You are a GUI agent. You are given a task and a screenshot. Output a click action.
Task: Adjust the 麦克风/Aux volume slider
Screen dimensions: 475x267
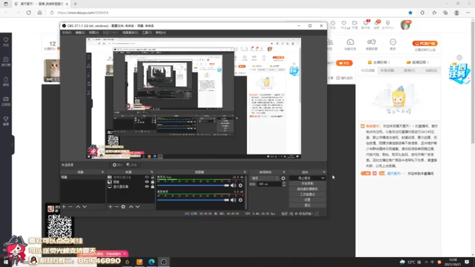tap(193, 185)
